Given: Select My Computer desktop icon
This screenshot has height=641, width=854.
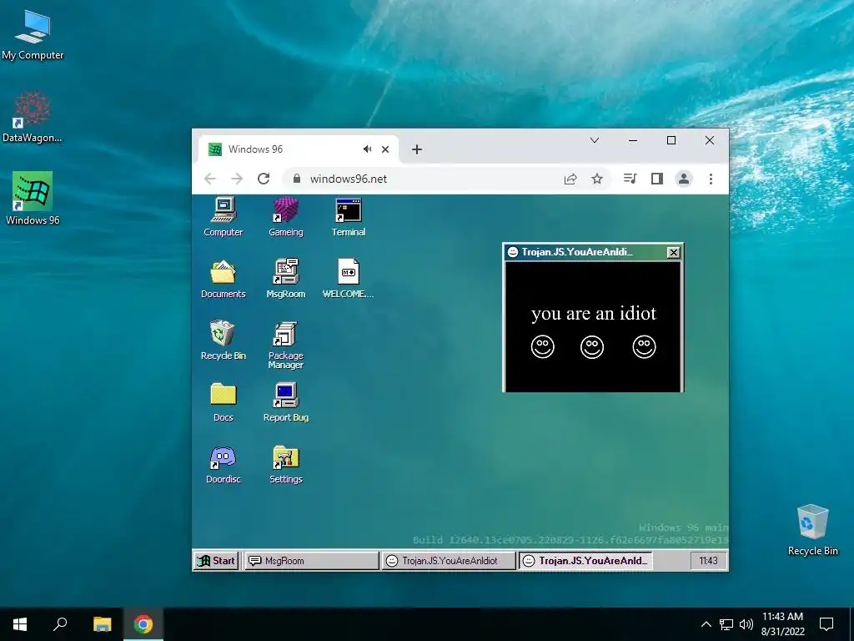Looking at the screenshot, I should (33, 33).
